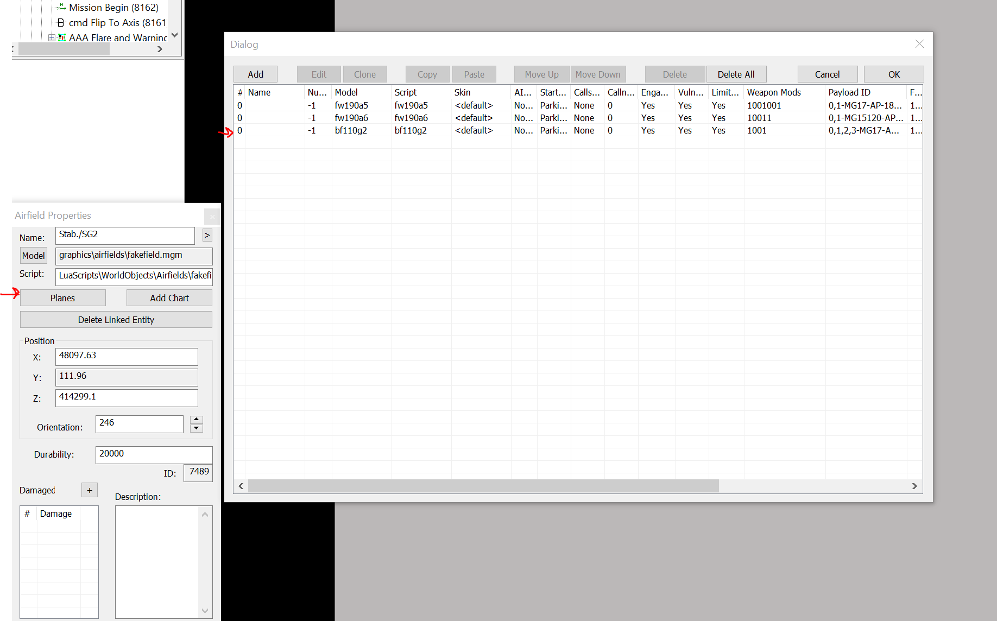The image size is (997, 621).
Task: Click the Position Z field
Action: click(127, 398)
